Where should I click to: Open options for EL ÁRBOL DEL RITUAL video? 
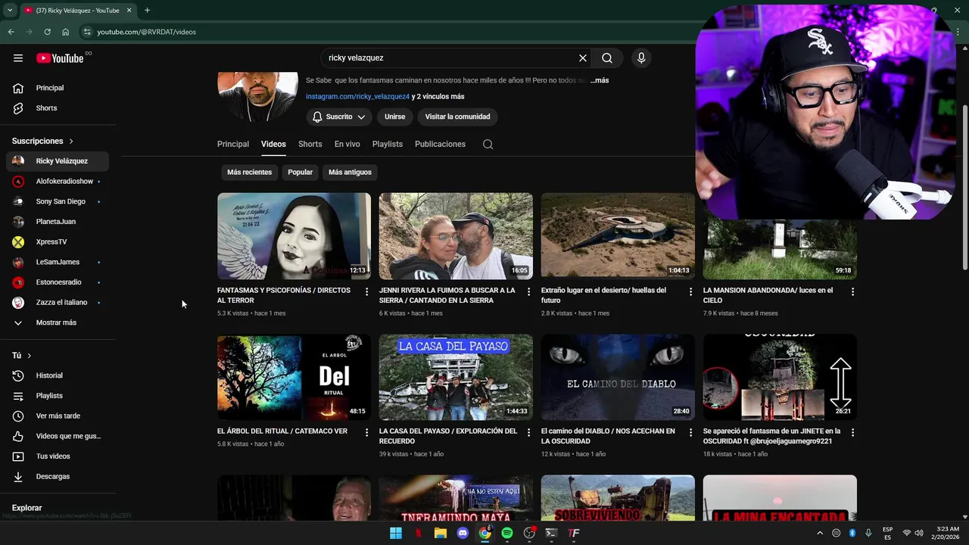coord(366,432)
